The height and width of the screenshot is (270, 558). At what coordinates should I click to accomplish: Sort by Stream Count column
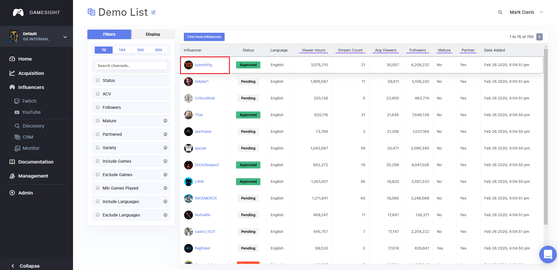[350, 50]
